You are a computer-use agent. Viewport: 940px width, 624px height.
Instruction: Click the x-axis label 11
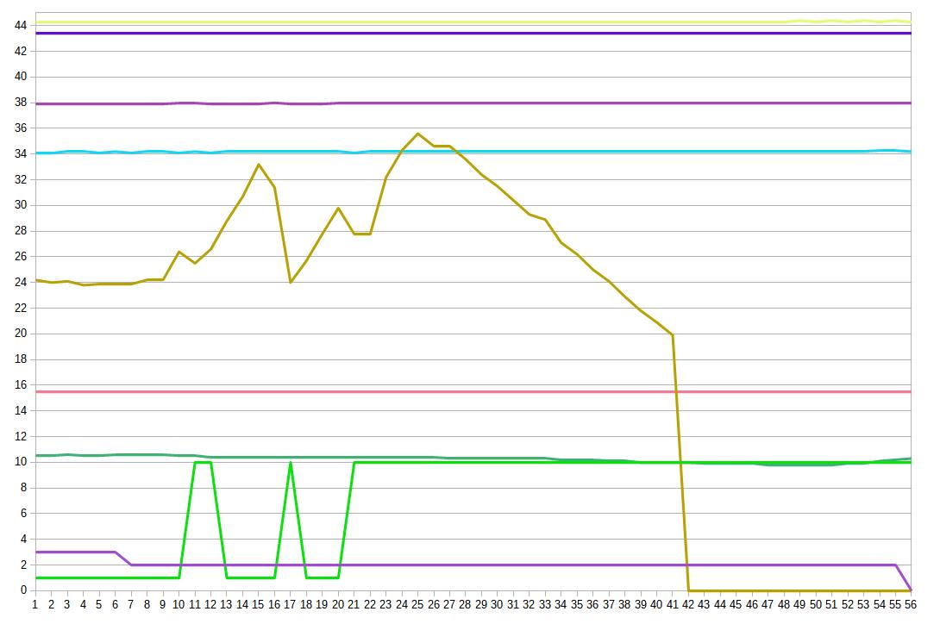[194, 605]
